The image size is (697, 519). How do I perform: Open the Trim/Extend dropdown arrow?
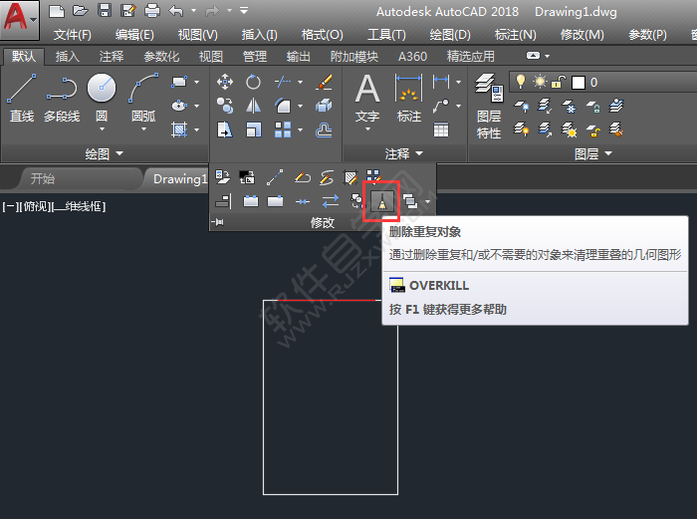[x=300, y=82]
